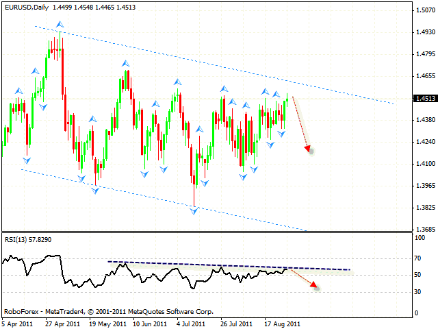Click the down fractal below the mid-May low

[x=96, y=189]
